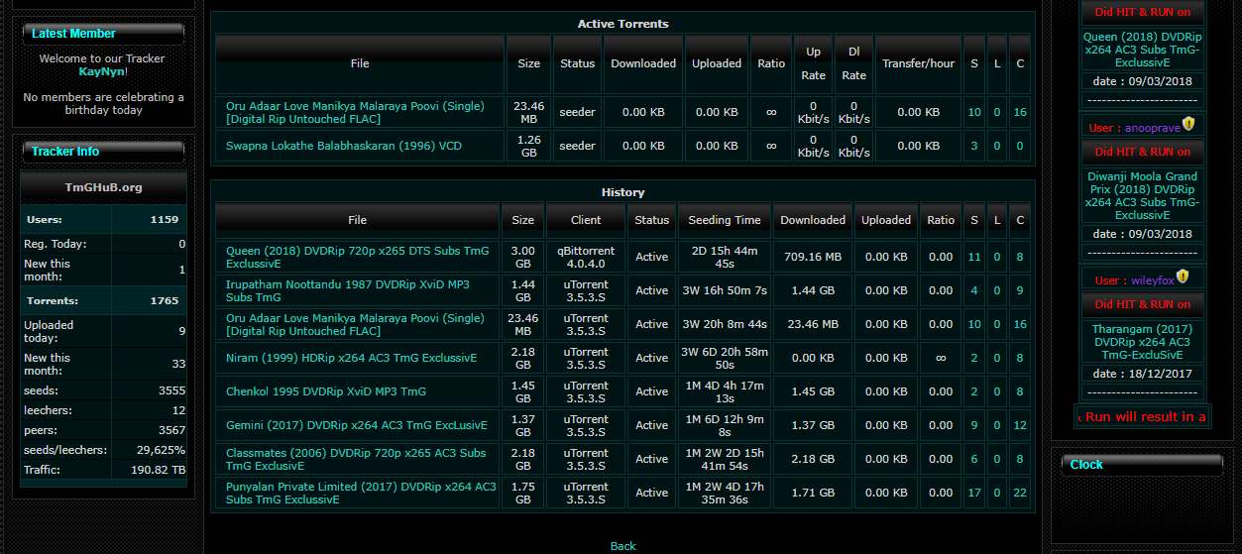Open the Gemini (2017) DVDRip torrent link
The height and width of the screenshot is (554, 1242).
tap(356, 425)
